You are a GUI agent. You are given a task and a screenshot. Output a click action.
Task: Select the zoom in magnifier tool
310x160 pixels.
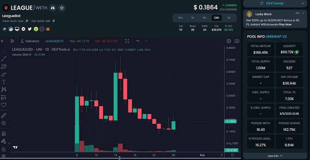(x=4, y=123)
